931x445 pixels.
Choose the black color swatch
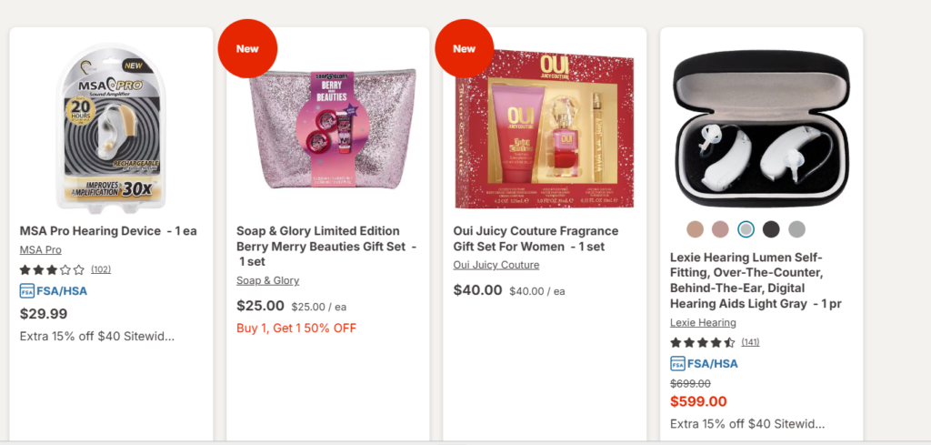[771, 229]
